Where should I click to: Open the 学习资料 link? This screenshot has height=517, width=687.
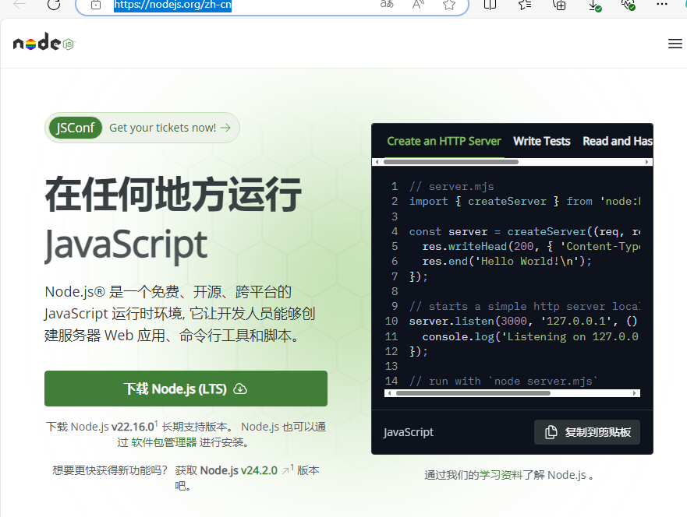pyautogui.click(x=501, y=475)
